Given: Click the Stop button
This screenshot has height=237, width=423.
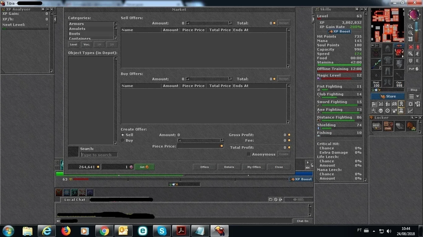Looking at the screenshot, I should pyautogui.click(x=414, y=90).
